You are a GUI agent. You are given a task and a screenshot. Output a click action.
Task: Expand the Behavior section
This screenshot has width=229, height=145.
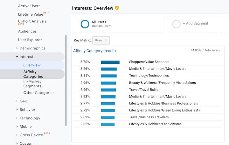27,110
